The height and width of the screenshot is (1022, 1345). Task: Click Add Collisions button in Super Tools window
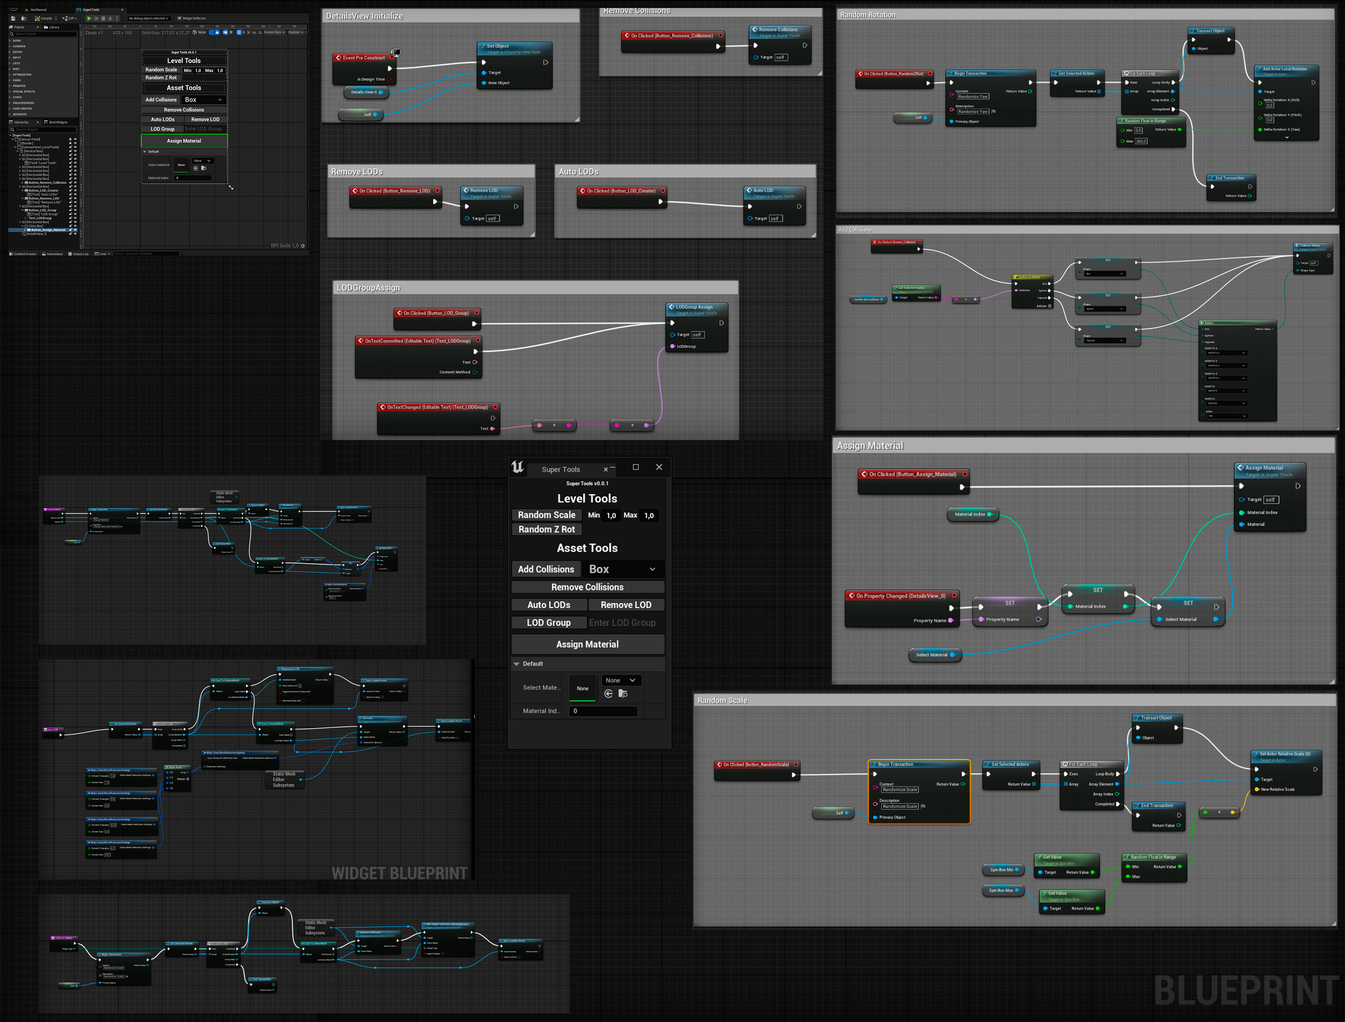[x=546, y=569]
